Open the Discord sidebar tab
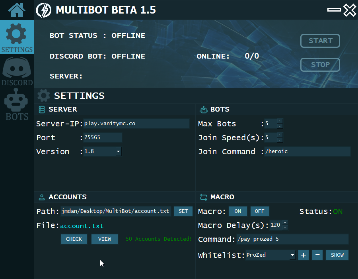This screenshot has height=279, width=358. tap(17, 71)
